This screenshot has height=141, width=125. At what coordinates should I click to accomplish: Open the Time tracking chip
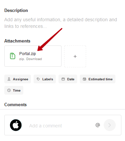(x=14, y=90)
